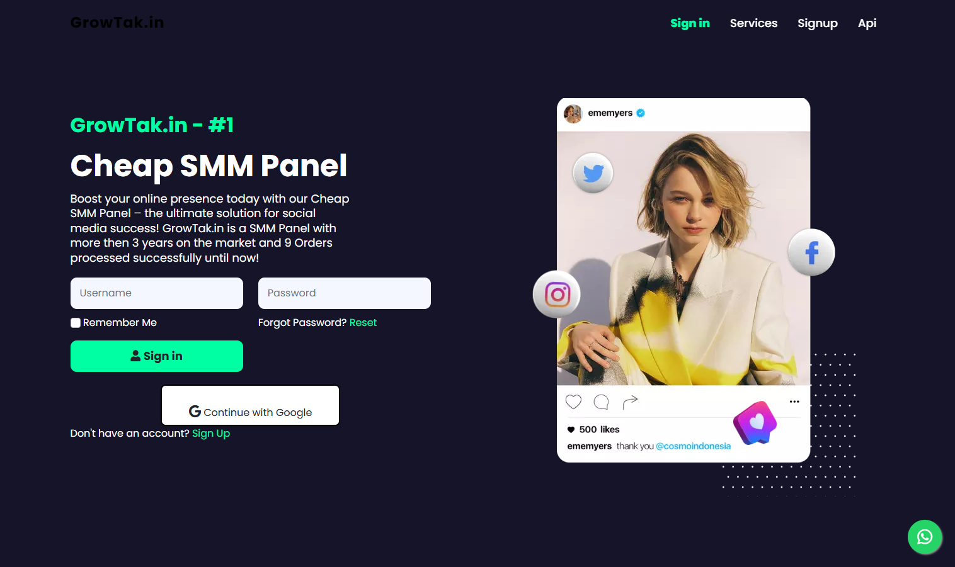Click the Instagram icon bubble

pyautogui.click(x=557, y=294)
